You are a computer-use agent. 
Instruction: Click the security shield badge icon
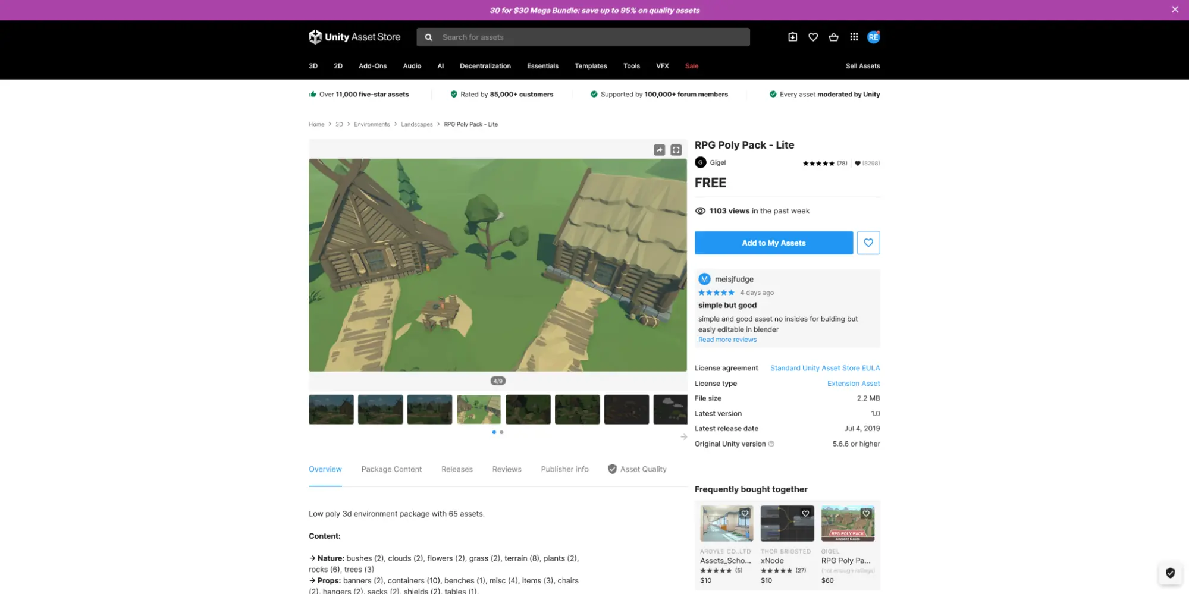click(x=1170, y=573)
